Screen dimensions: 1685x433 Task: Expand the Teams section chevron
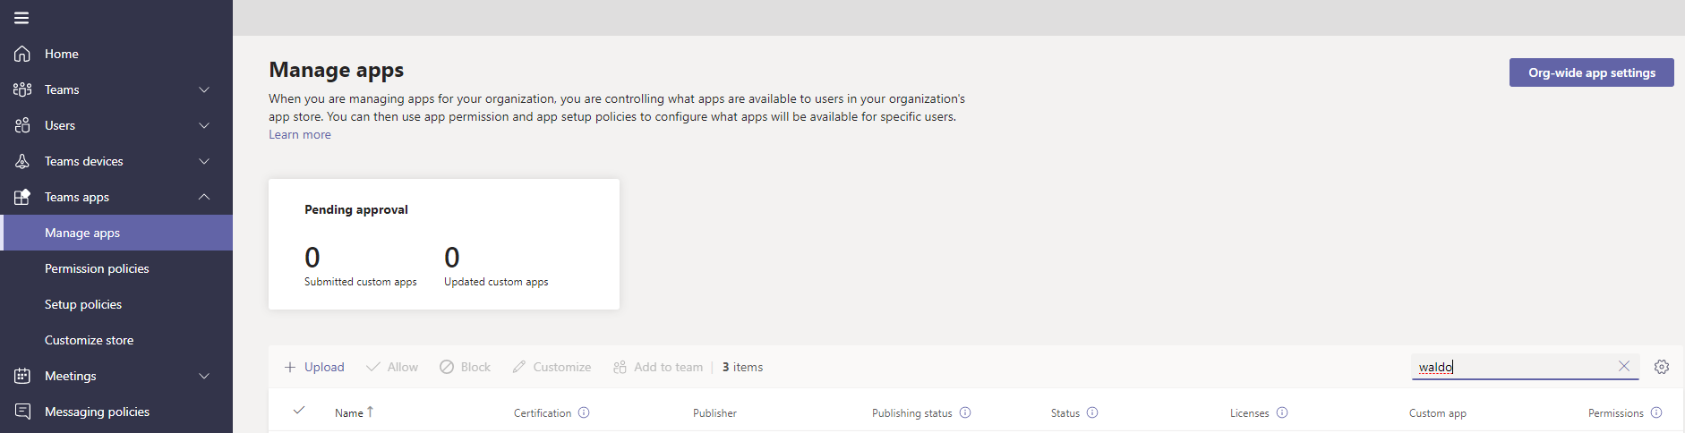pos(204,89)
